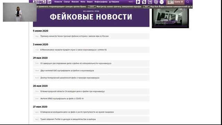
Task: Open article about Минкомсвязи and 5G rumors
Action: (x=91, y=50)
